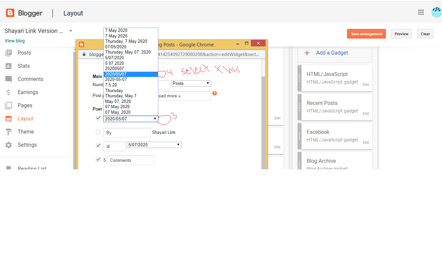Open the blog selector dropdown arrow
Screen dimensions: 442x269
point(71,31)
